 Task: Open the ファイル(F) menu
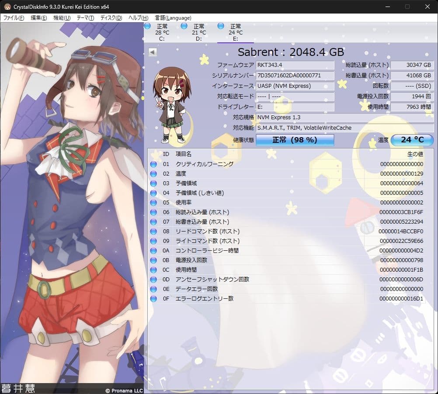click(14, 18)
